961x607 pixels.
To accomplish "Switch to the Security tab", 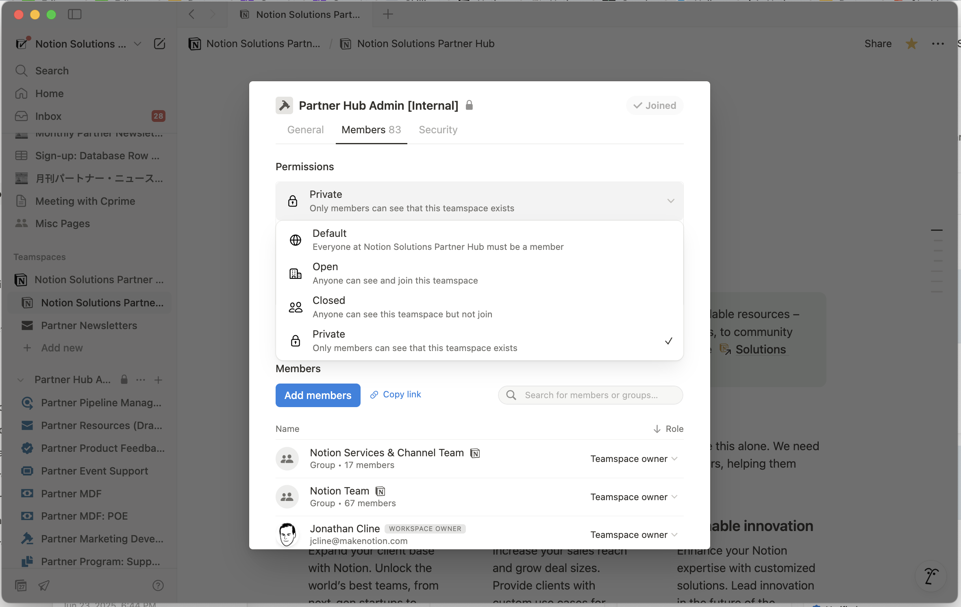I will point(437,130).
